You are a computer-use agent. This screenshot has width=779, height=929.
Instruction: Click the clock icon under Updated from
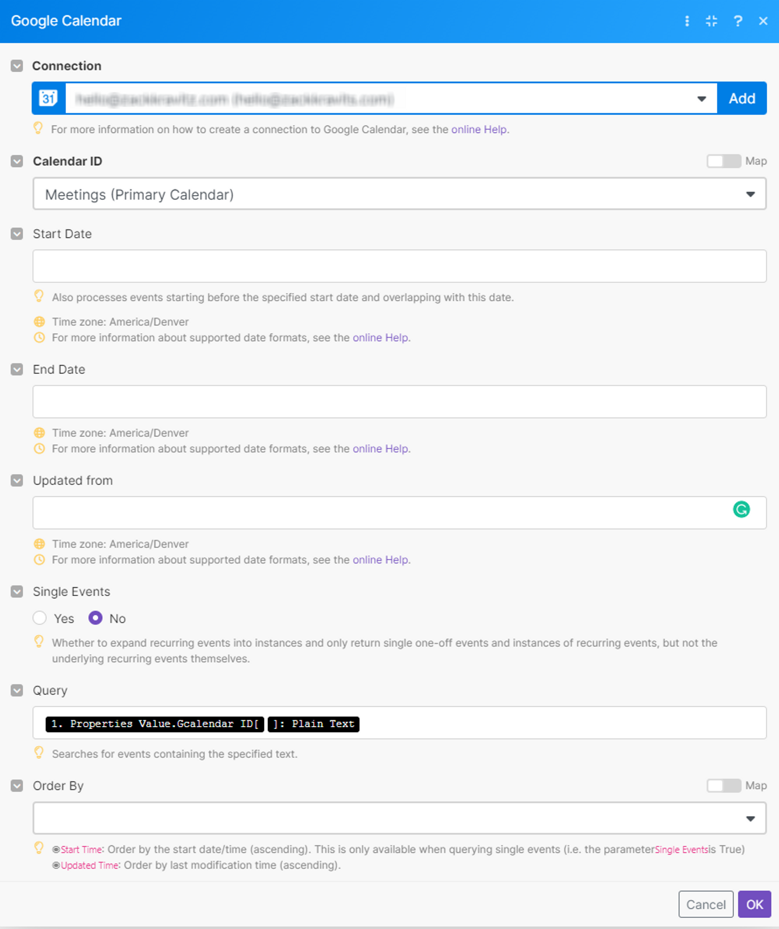[39, 560]
